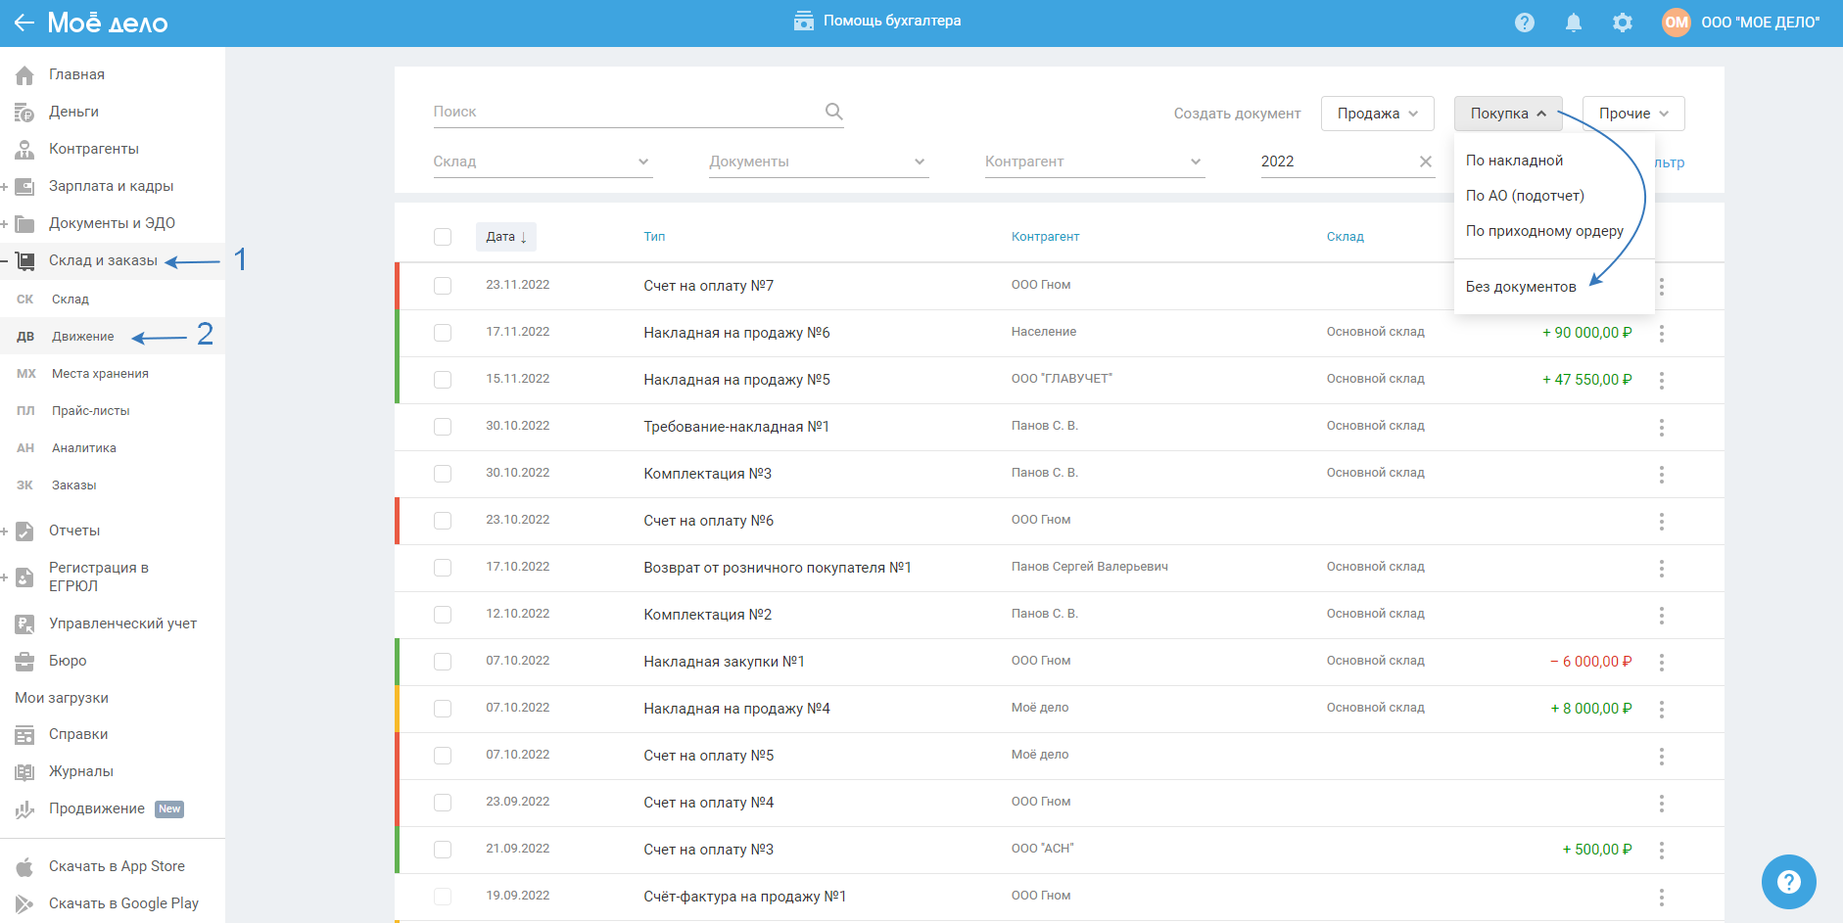Open settings via the gear icon
The width and height of the screenshot is (1843, 923).
pyautogui.click(x=1622, y=23)
